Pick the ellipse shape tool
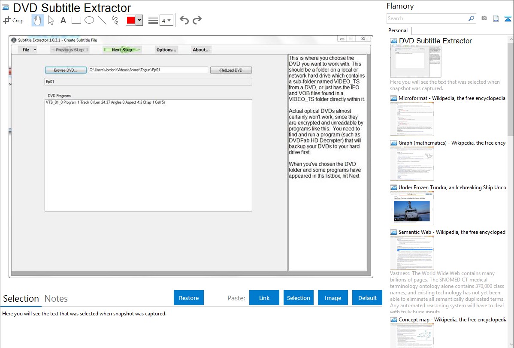514x348 pixels. 89,20
